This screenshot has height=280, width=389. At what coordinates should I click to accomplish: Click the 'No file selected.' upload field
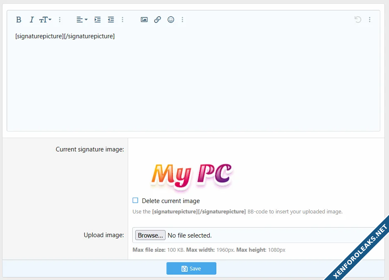(189, 235)
